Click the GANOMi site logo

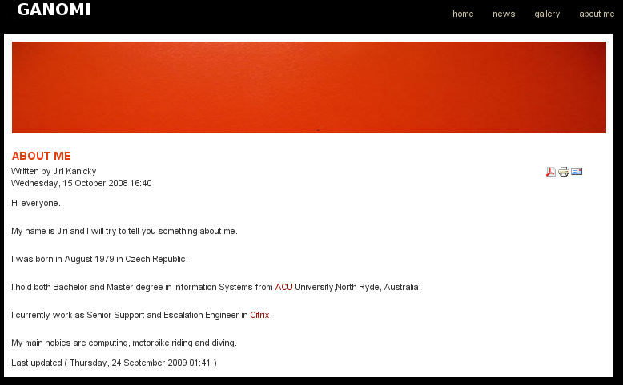54,10
